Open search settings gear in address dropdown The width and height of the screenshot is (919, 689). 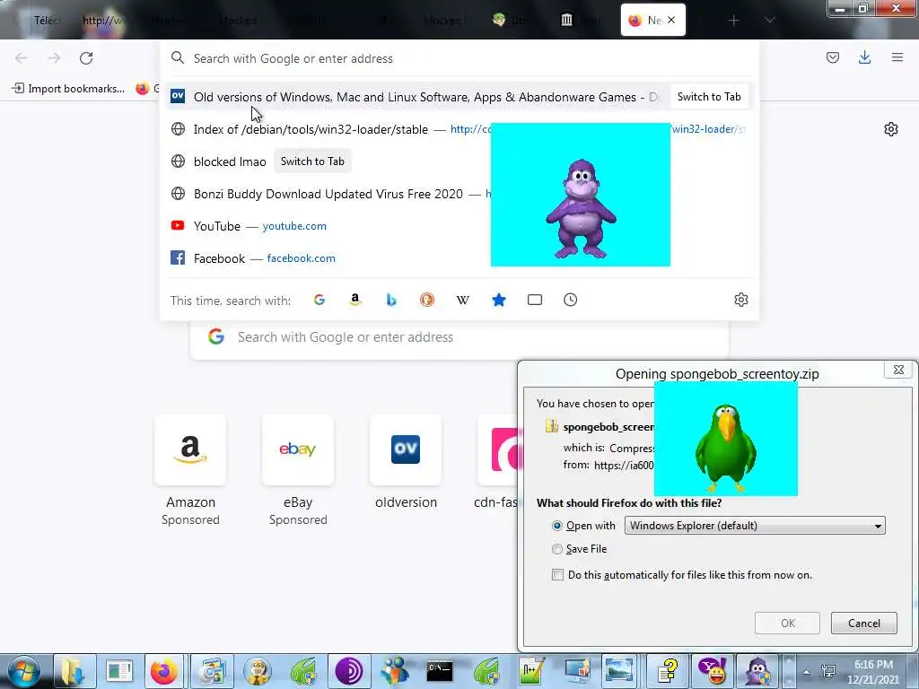coord(740,300)
